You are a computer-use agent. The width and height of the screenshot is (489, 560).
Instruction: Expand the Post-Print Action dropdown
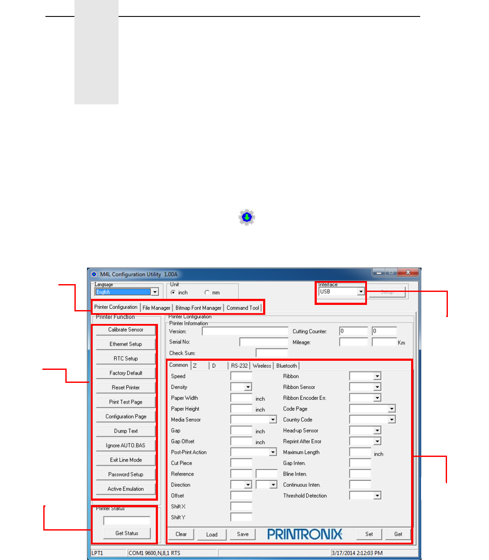[273, 452]
